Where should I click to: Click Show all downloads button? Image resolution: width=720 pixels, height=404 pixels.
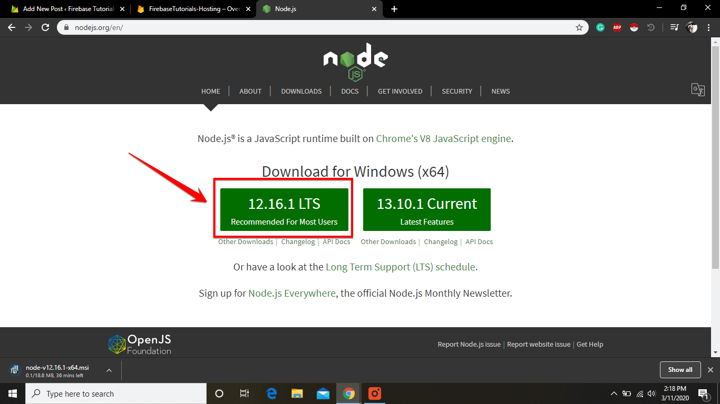tap(680, 370)
